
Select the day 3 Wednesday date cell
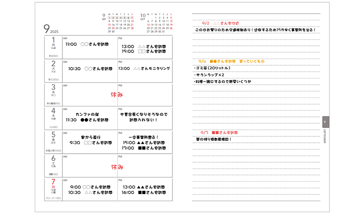click(53, 94)
